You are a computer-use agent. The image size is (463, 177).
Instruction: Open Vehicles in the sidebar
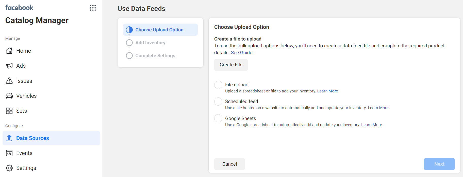point(51,96)
